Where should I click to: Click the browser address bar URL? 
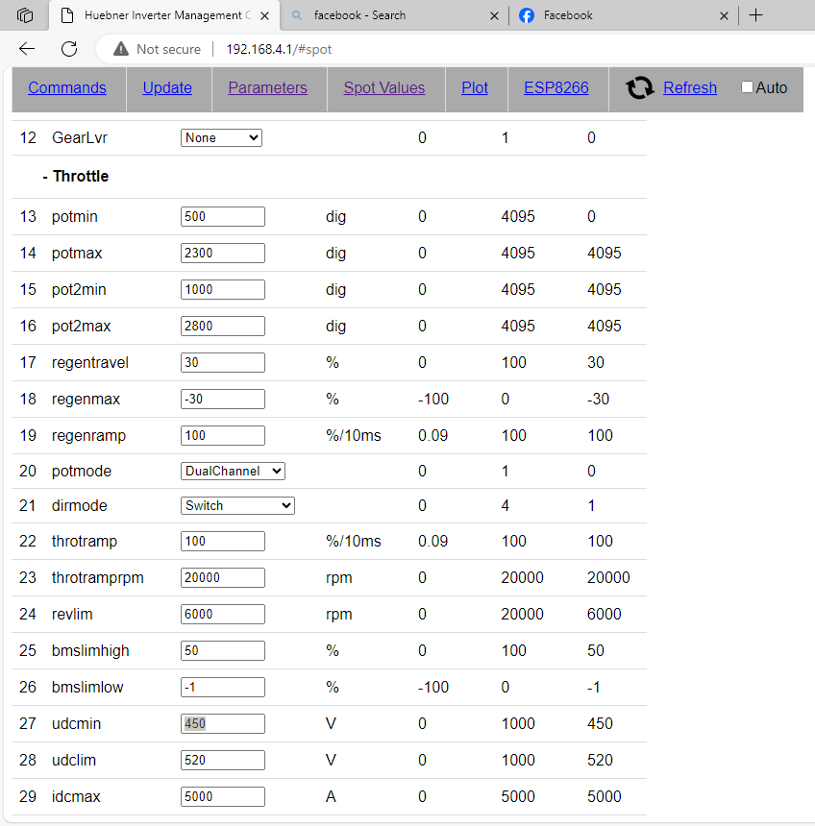(279, 49)
